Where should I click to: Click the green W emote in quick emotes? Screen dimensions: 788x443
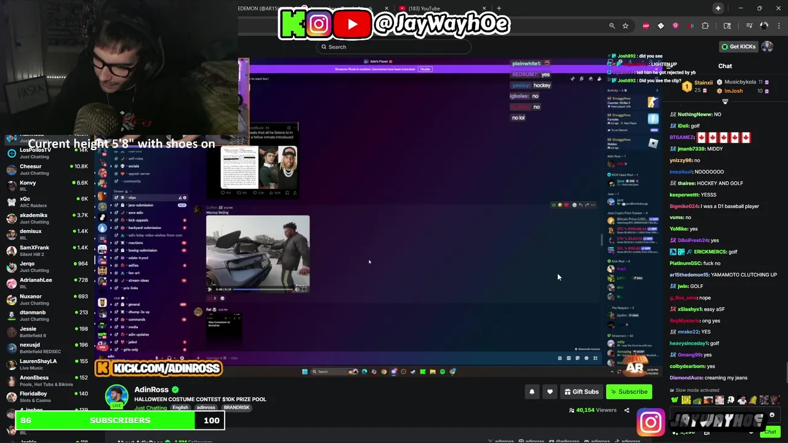click(675, 401)
